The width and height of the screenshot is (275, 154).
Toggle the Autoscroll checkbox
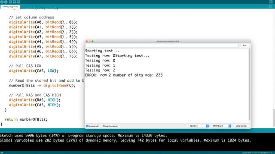click(87, 126)
